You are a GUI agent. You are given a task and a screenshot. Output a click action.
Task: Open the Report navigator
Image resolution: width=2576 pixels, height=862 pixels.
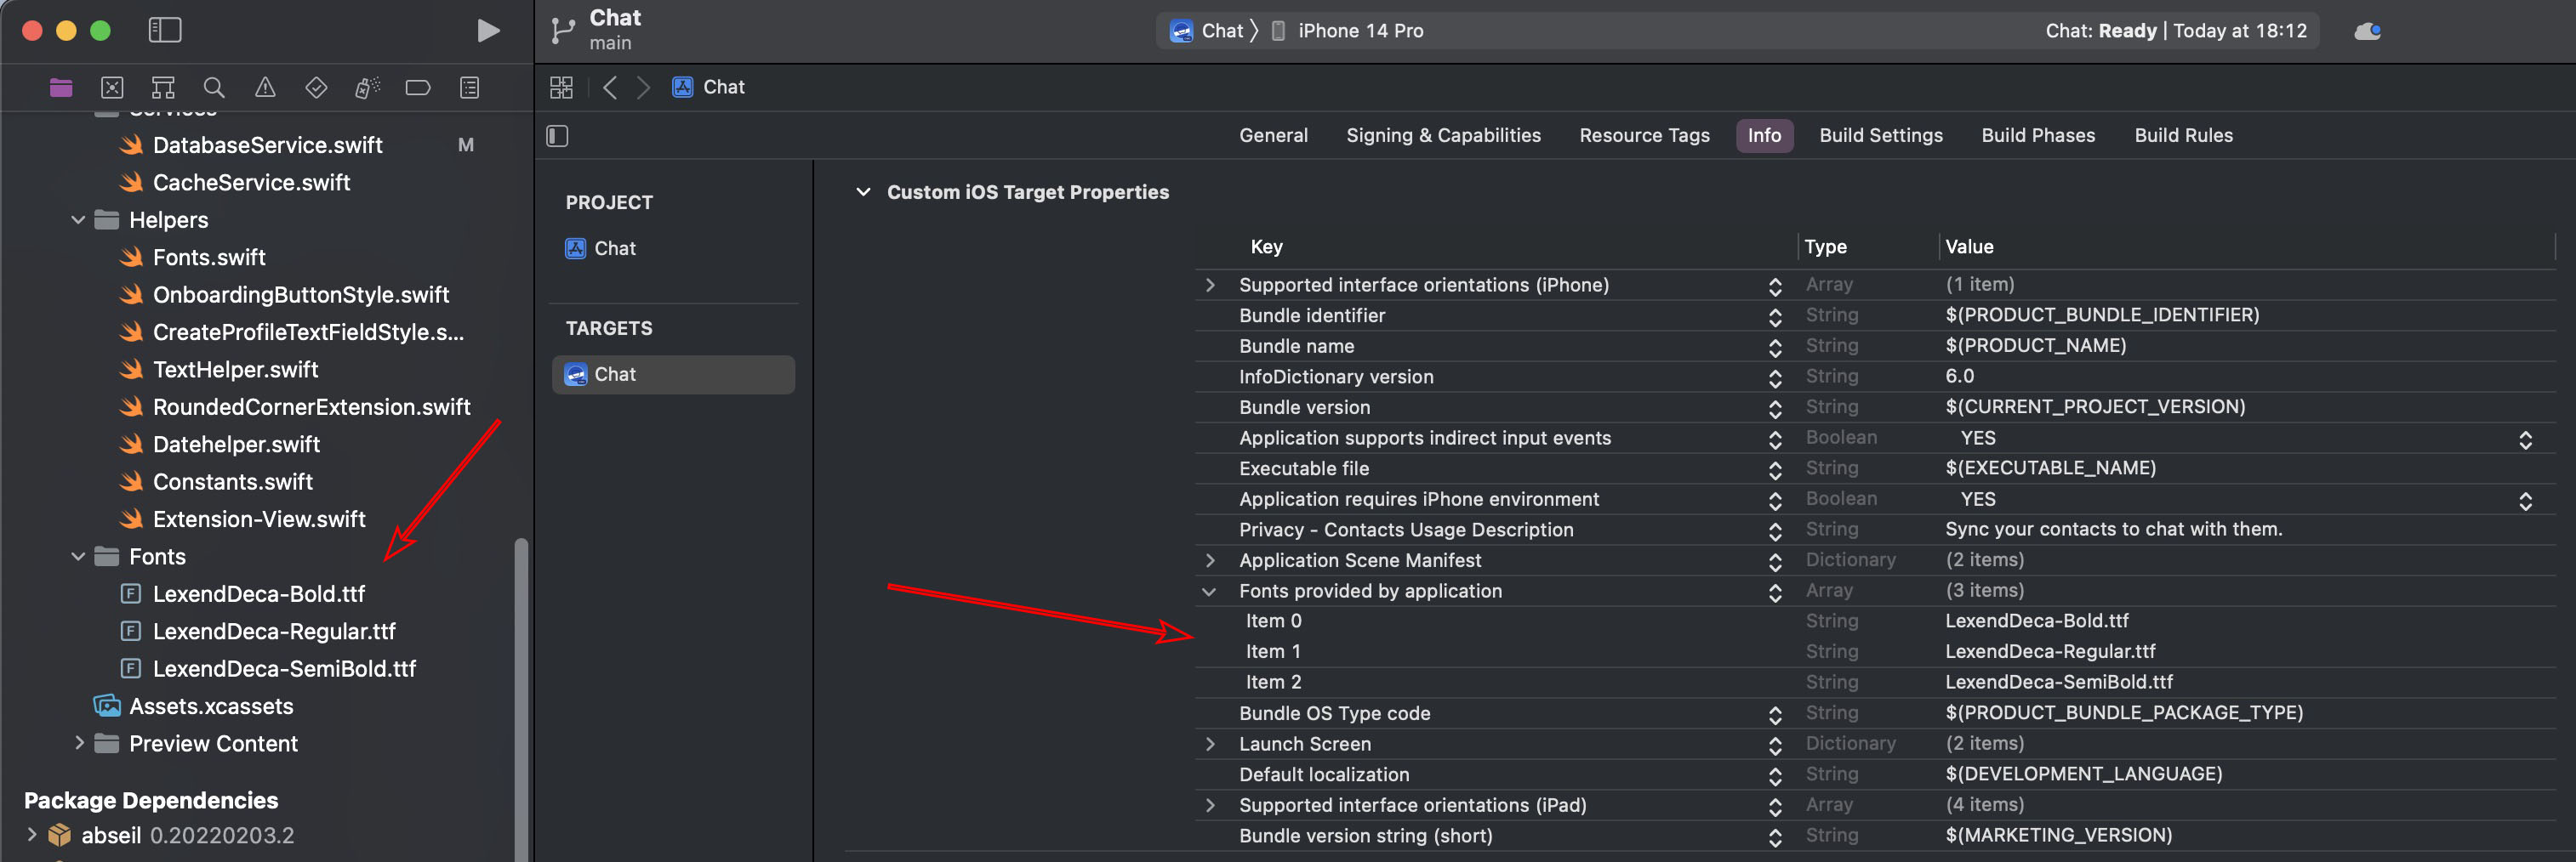[x=469, y=88]
